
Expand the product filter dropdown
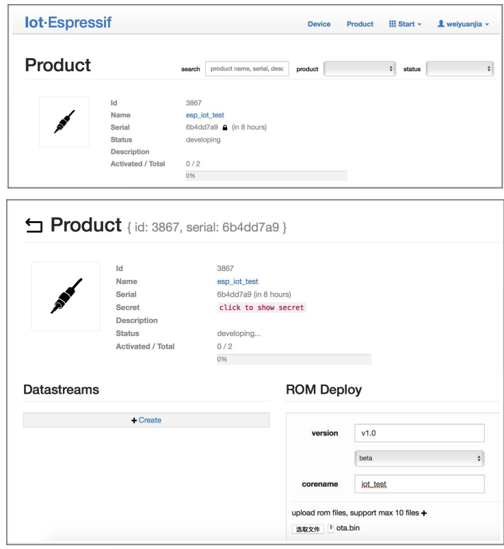click(x=360, y=68)
